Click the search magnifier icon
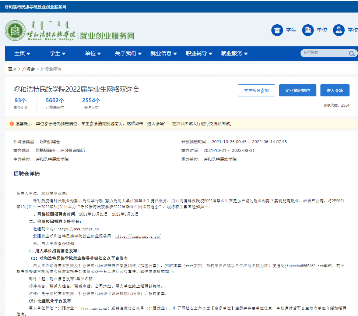 point(352,54)
